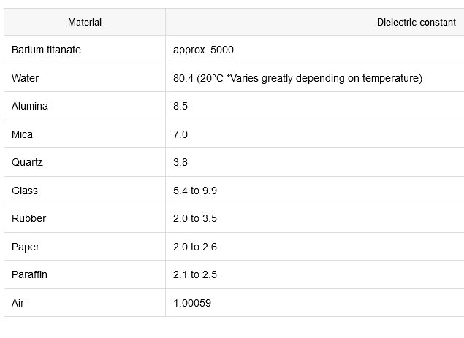This screenshot has height=338, width=464.
Task: Click the 1.00059 value for Air
Action: [192, 302]
